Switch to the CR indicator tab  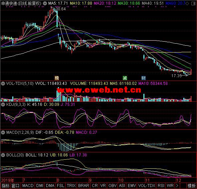click(95, 186)
